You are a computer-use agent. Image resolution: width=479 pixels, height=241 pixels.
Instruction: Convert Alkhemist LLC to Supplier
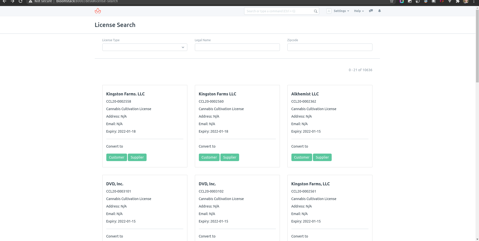click(x=322, y=157)
